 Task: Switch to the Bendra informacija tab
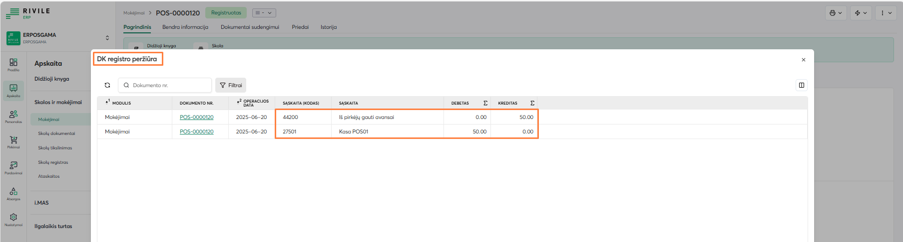click(185, 27)
